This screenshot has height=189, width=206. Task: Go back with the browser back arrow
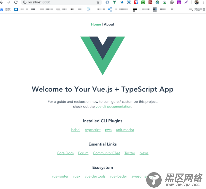point(2,2)
